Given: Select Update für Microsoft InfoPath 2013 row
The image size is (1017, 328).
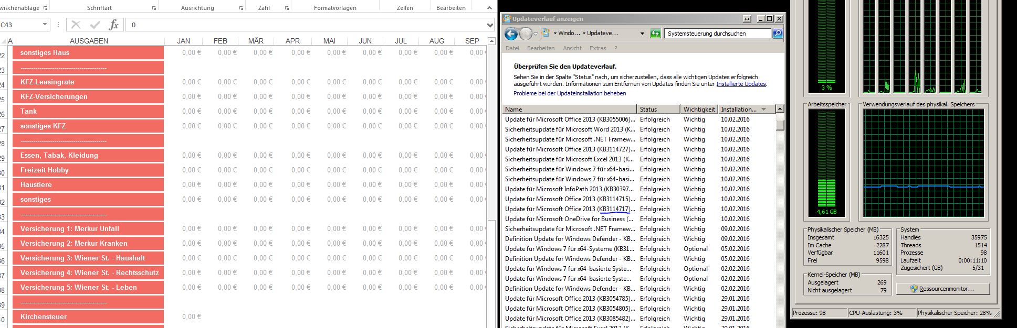Looking at the screenshot, I should 638,189.
